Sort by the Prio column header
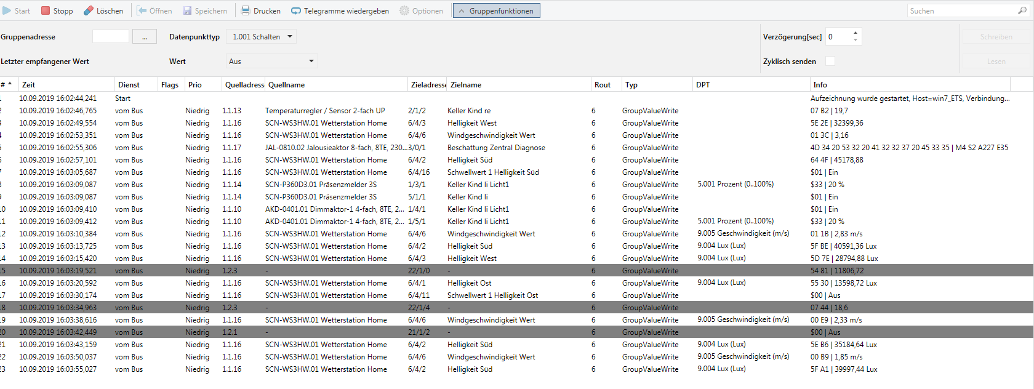This screenshot has height=389, width=1034. 202,84
